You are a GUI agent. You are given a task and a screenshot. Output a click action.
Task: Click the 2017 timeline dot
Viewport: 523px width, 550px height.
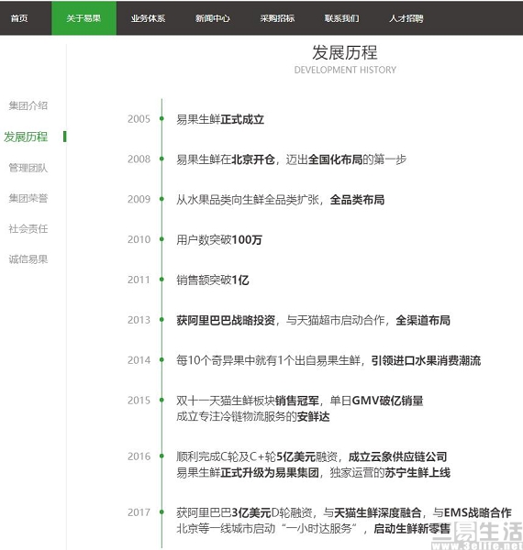[x=161, y=512]
